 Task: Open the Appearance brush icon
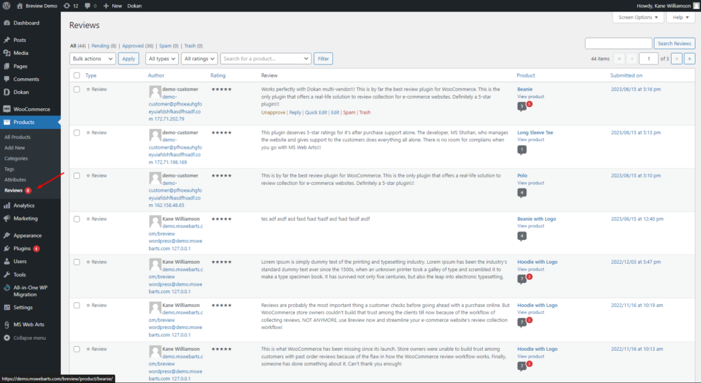(7, 235)
